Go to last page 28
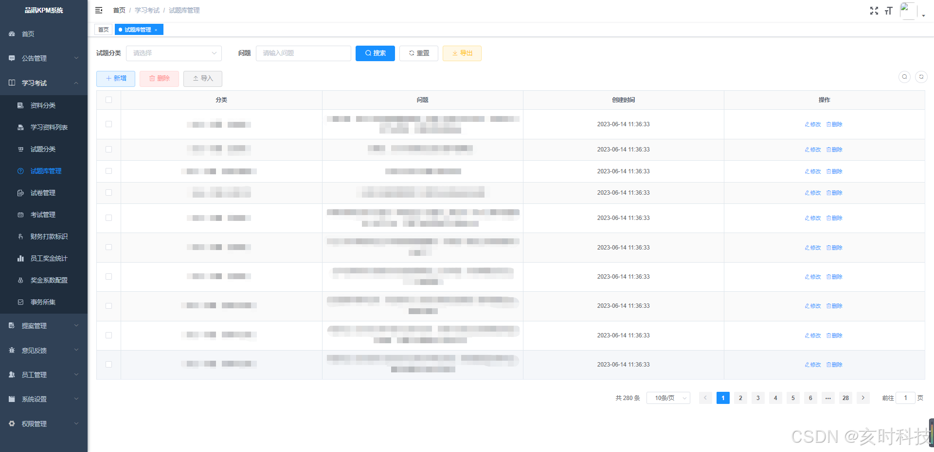The width and height of the screenshot is (934, 452). (845, 398)
